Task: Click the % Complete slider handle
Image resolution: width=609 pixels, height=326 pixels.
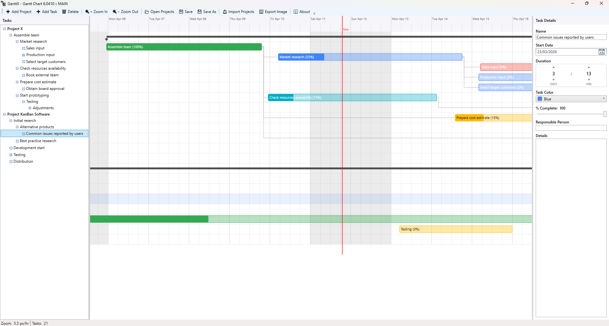Action: coord(605,114)
